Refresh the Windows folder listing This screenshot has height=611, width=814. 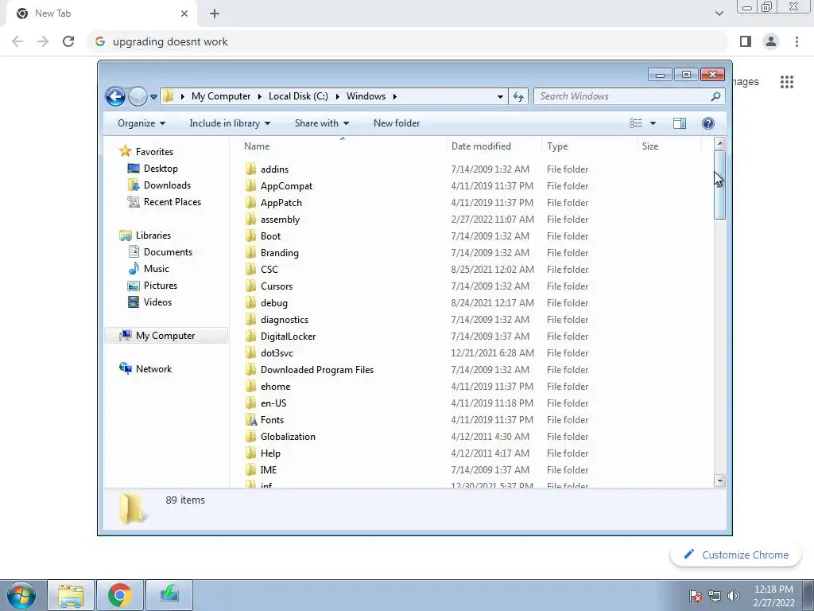[518, 96]
